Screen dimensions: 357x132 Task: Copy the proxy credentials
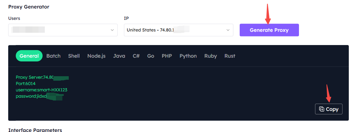pyautogui.click(x=329, y=109)
